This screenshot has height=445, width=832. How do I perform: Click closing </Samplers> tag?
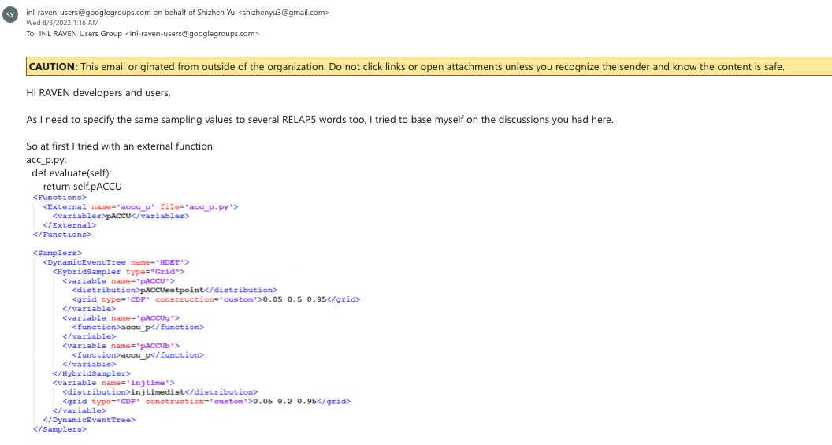tap(59, 429)
